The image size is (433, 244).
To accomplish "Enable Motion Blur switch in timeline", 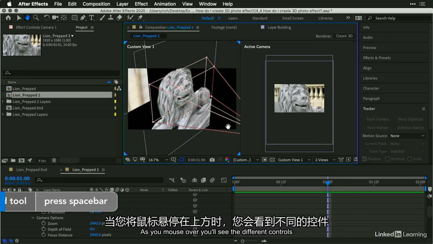I will click(x=212, y=180).
